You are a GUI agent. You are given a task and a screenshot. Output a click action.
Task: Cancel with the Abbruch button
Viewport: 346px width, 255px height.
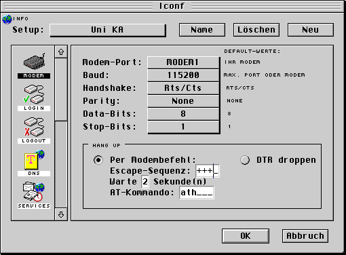(305, 236)
